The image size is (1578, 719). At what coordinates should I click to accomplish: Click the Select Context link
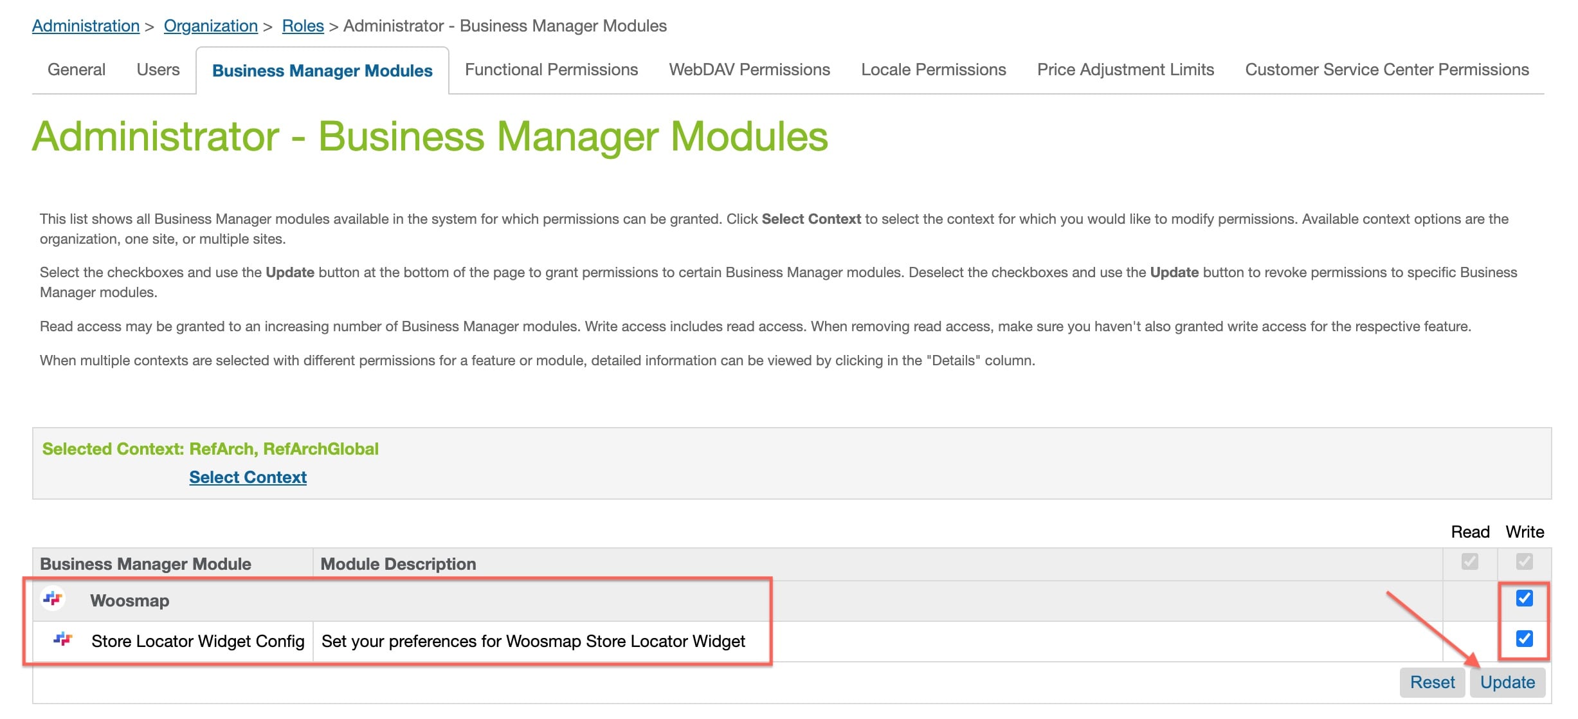pyautogui.click(x=248, y=477)
